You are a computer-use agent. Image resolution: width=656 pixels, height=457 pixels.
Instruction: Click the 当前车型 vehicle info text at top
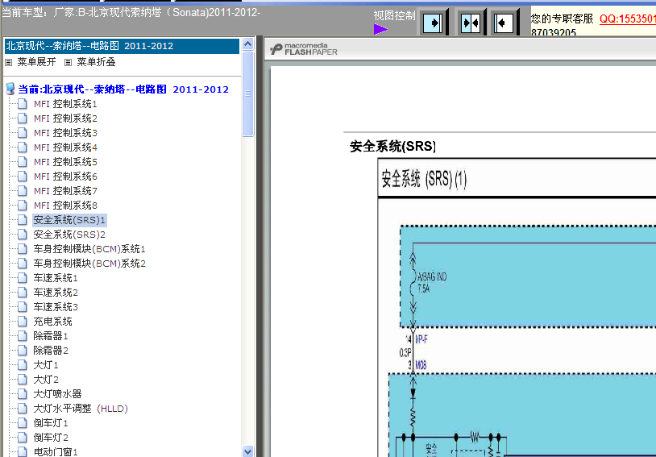[131, 13]
